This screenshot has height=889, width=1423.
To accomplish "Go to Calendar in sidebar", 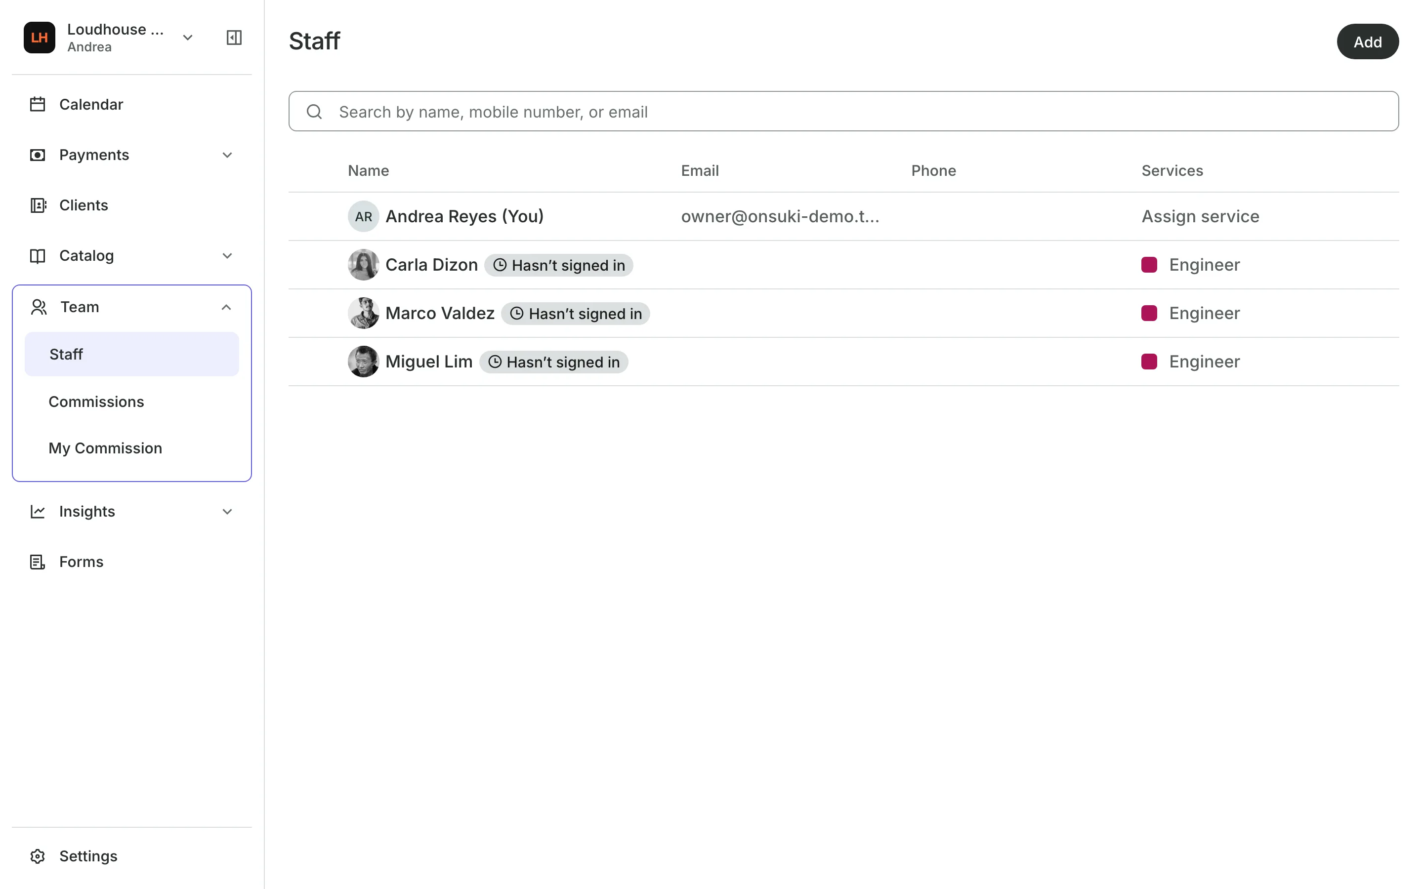I will (x=91, y=105).
